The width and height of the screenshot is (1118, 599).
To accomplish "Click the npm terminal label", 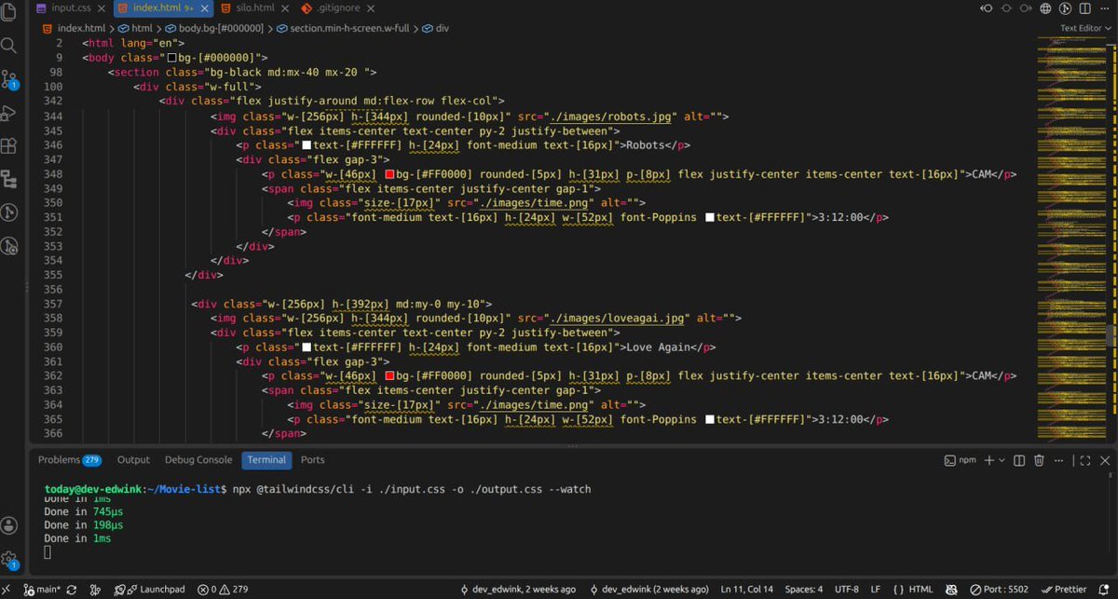I will (959, 460).
